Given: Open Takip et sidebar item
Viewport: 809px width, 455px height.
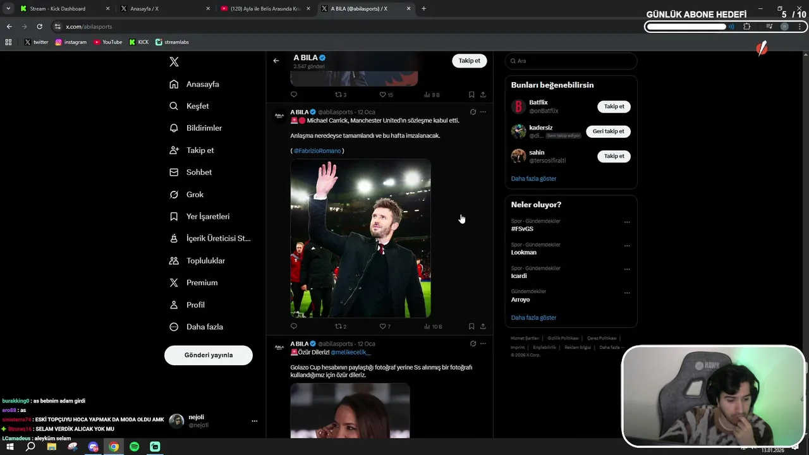Looking at the screenshot, I should click(x=192, y=150).
